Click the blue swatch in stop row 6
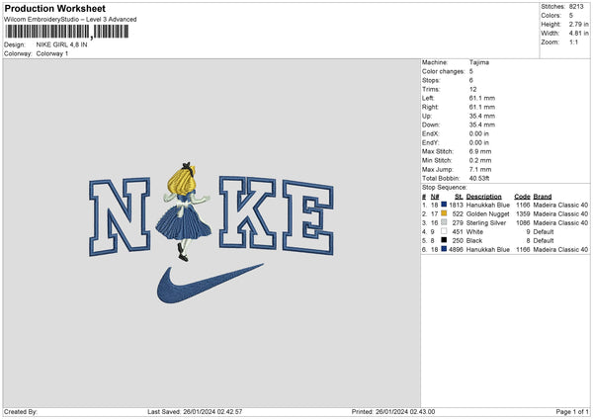Image resolution: width=593 pixels, height=419 pixels. pyautogui.click(x=444, y=249)
